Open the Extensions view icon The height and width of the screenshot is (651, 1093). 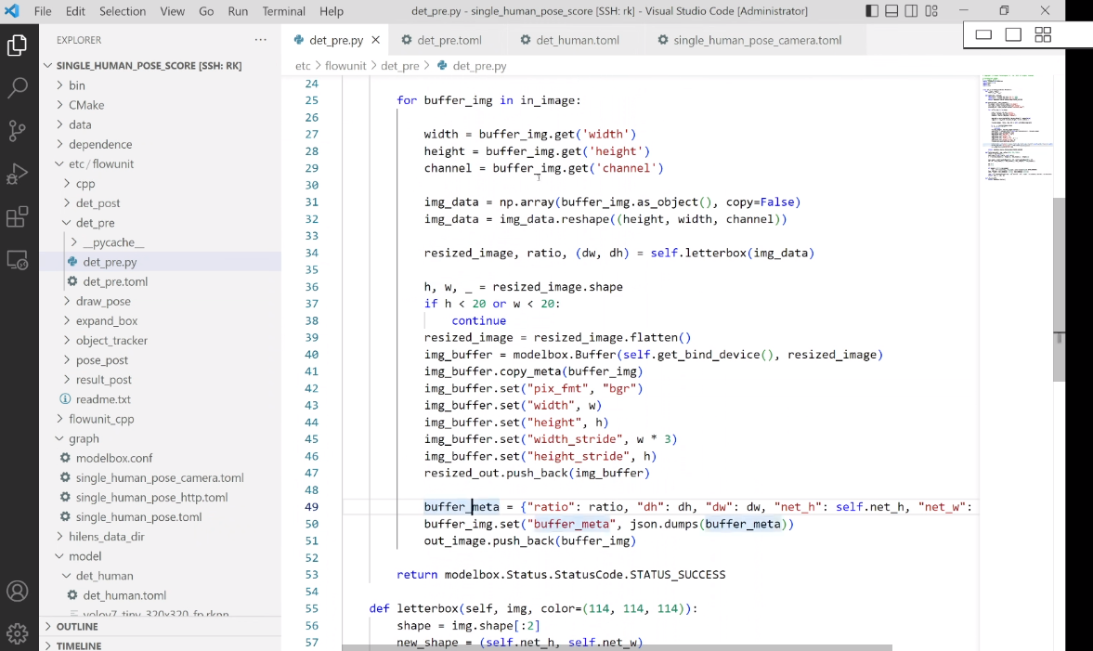(18, 217)
